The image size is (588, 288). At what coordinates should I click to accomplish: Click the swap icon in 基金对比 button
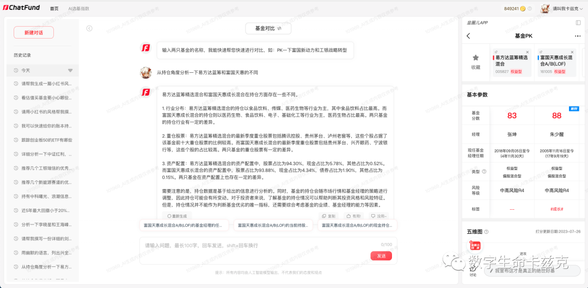click(x=279, y=28)
